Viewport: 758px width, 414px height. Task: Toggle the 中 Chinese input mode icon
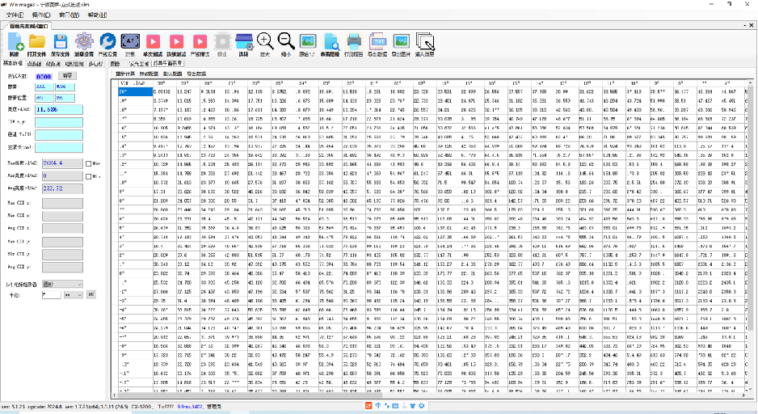[x=378, y=406]
